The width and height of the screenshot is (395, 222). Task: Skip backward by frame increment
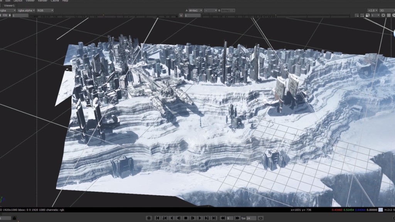point(223,218)
